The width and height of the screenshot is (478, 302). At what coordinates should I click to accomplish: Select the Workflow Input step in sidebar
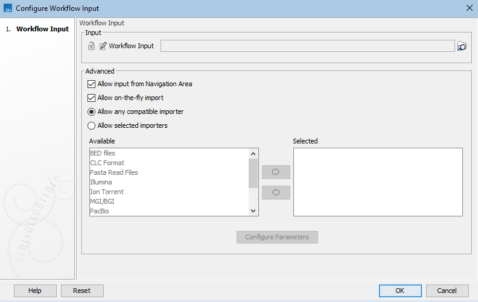[x=42, y=29]
